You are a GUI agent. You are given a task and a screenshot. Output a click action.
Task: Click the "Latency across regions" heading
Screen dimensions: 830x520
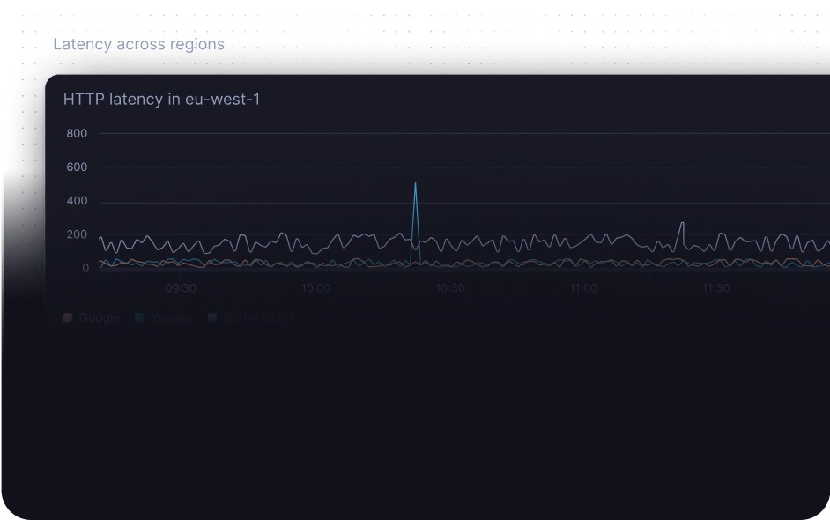tap(139, 45)
